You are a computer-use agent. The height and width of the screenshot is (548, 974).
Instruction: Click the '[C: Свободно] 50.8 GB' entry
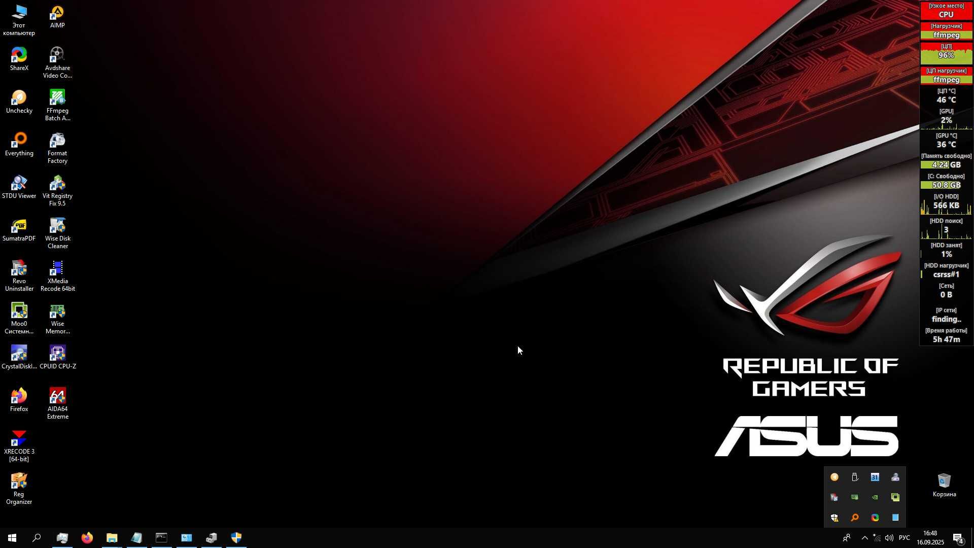point(946,181)
